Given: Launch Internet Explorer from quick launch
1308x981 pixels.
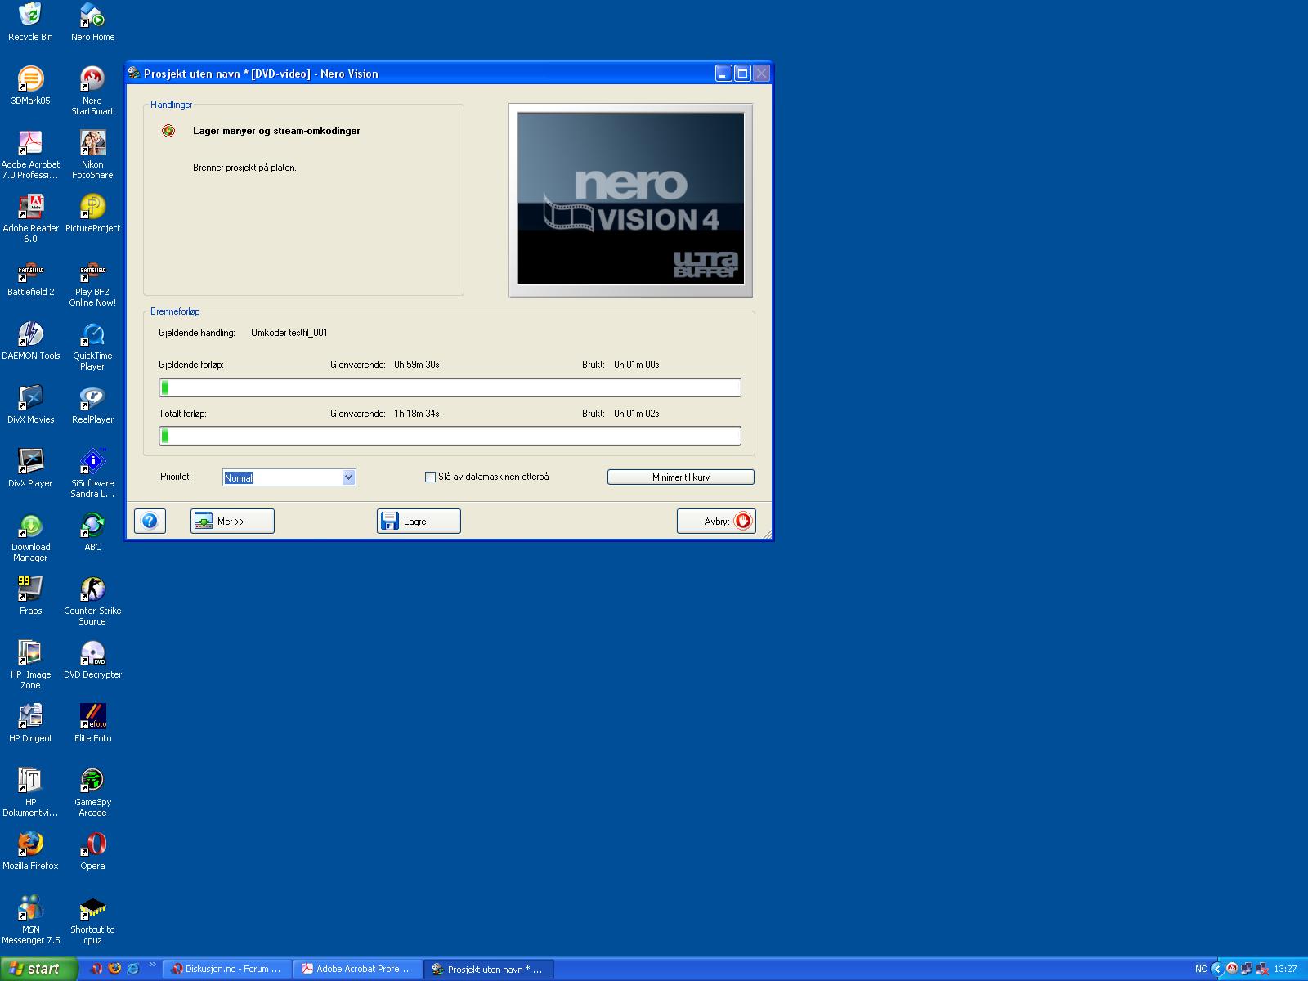Looking at the screenshot, I should point(133,969).
